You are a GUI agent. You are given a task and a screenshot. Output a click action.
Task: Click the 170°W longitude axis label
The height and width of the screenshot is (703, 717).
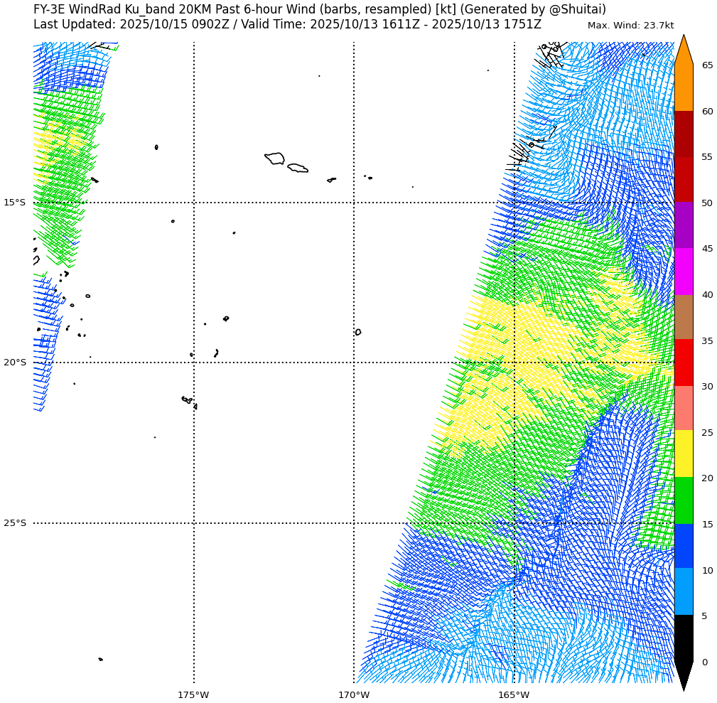tap(354, 694)
